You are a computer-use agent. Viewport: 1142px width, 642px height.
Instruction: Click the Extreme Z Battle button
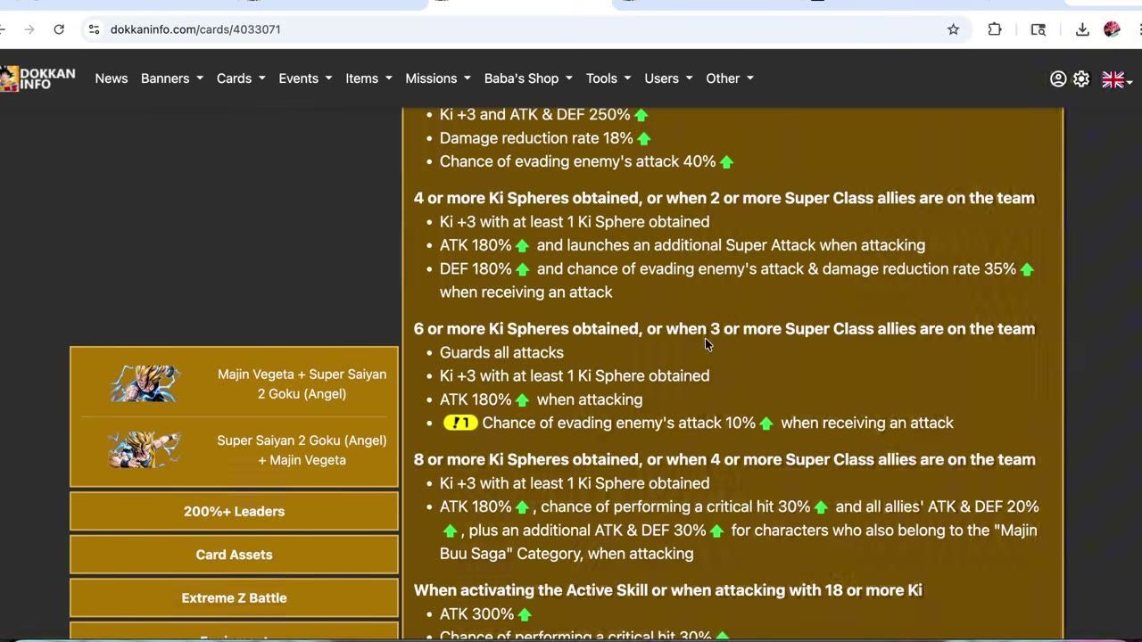click(x=234, y=598)
